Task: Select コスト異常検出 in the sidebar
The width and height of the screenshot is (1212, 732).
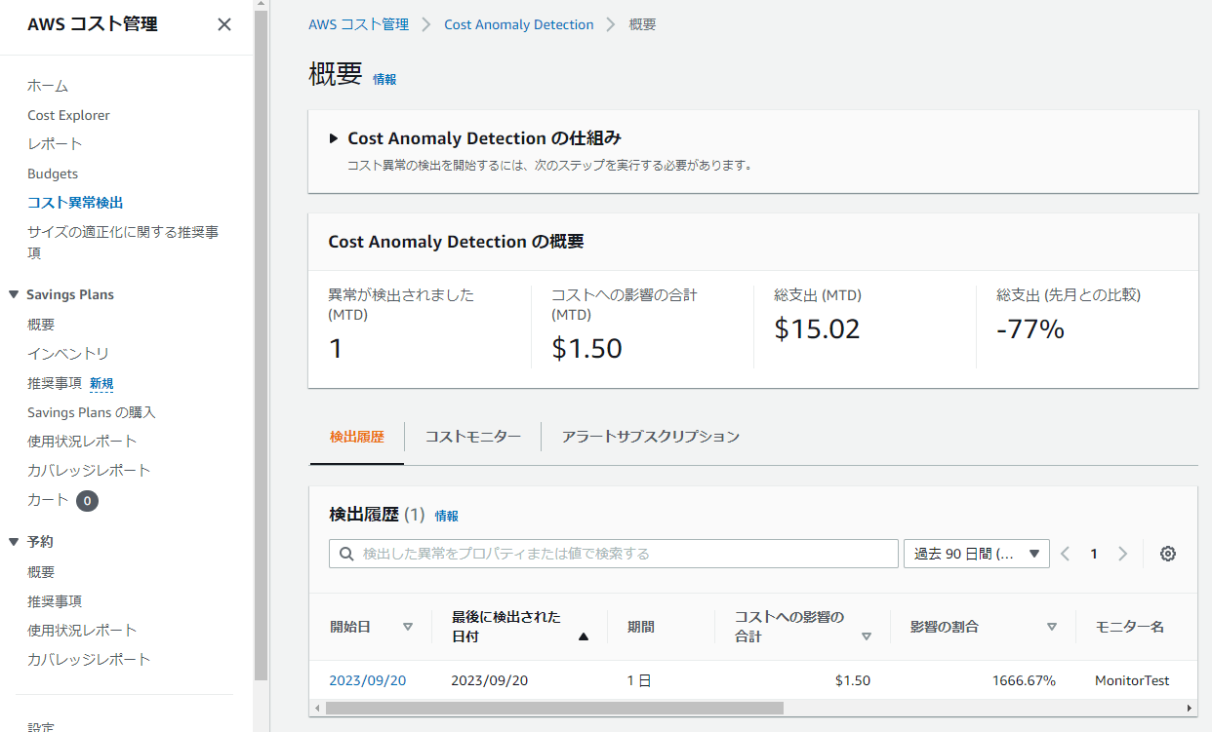Action: [x=75, y=203]
